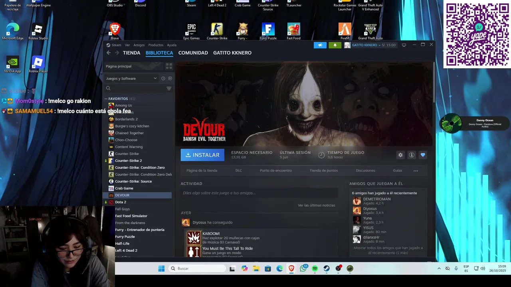
Task: Open the library advanced filter icon
Action: (169, 88)
